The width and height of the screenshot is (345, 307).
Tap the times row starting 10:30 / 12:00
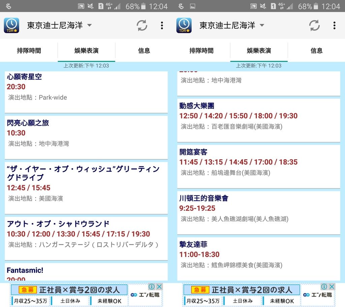click(x=78, y=234)
